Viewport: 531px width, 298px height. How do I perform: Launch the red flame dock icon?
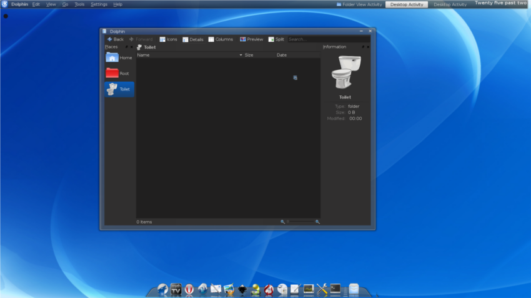click(269, 289)
